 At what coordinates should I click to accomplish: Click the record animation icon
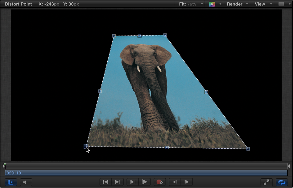(x=160, y=182)
